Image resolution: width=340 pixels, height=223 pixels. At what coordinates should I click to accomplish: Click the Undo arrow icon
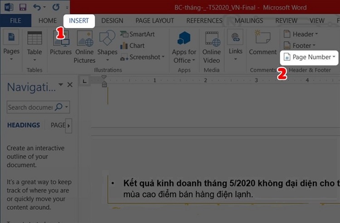coord(37,7)
